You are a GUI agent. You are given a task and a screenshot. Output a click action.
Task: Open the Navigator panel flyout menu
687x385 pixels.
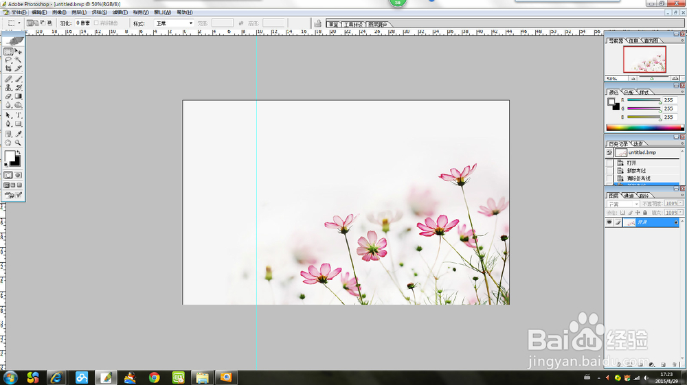[x=682, y=40]
